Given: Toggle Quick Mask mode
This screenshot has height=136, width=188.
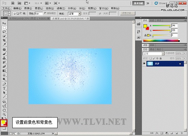Looking at the screenshot, I should [4, 128].
